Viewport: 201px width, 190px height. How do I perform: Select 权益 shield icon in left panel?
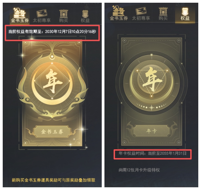pos(85,14)
